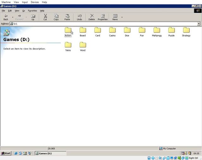
Task: Click My Computer in the status bar
Action: (169, 148)
